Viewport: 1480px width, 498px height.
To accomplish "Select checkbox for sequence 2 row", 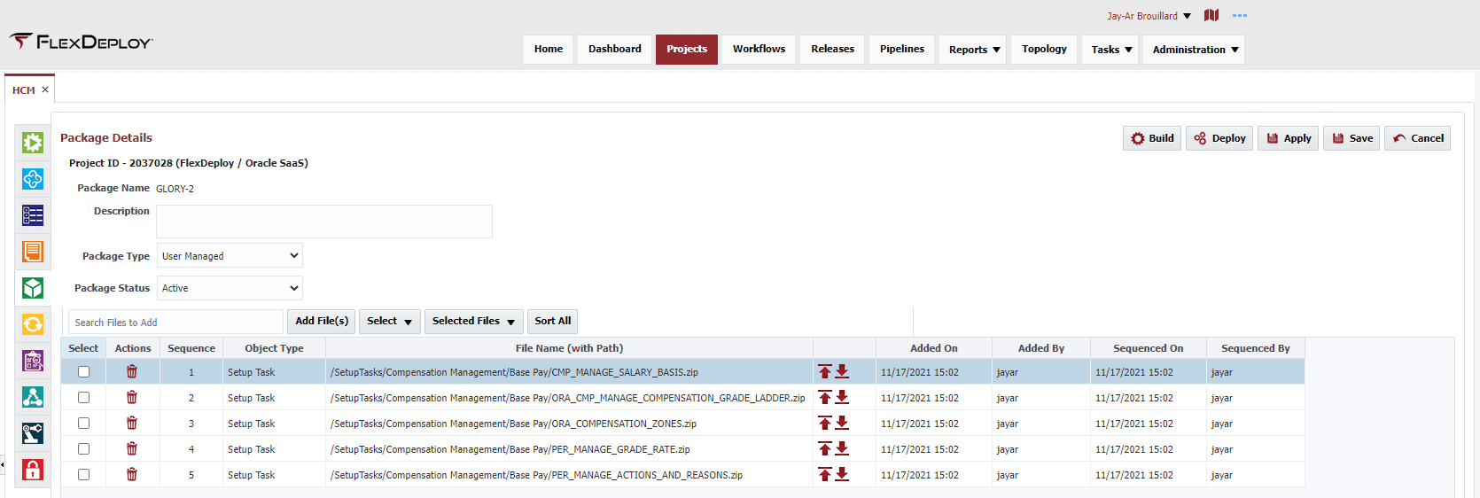I will 83,397.
